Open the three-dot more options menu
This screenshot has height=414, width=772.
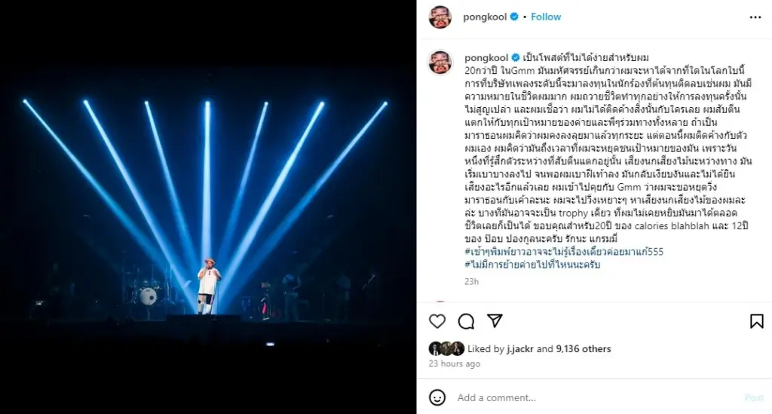755,17
